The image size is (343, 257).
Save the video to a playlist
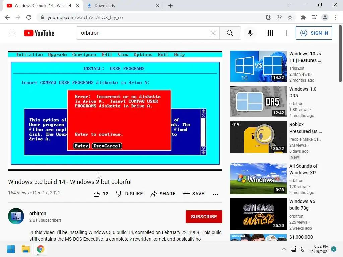click(193, 194)
